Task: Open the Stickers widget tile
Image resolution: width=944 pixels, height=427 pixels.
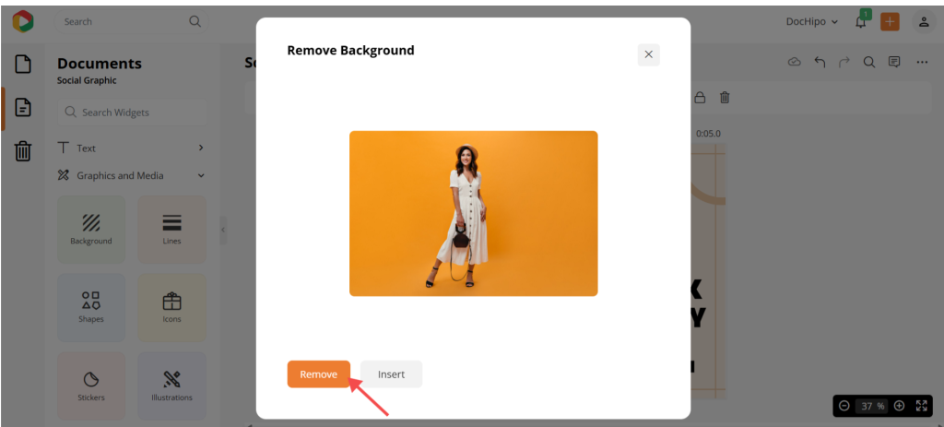Action: coord(91,386)
